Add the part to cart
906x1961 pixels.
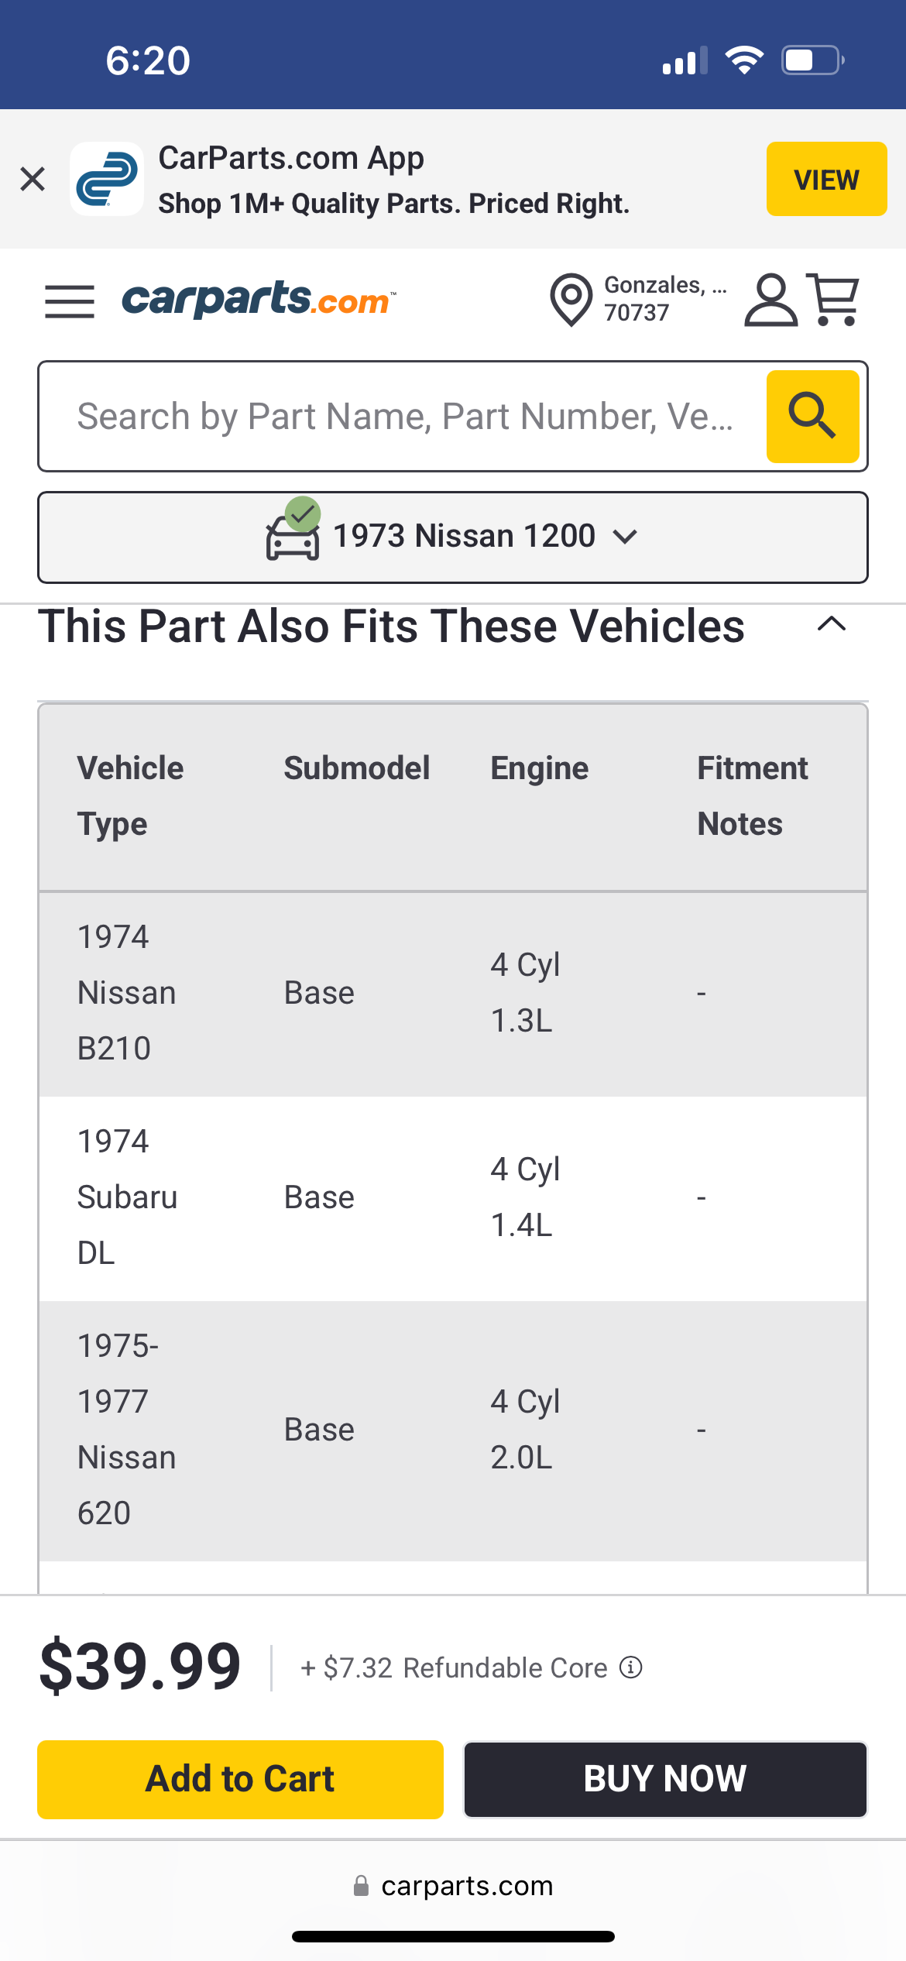coord(240,1779)
